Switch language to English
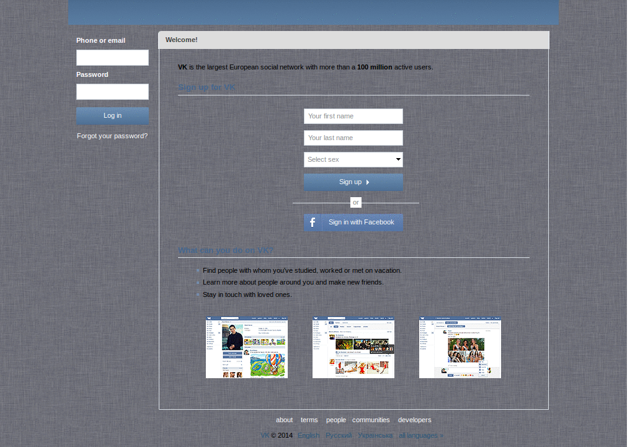The height and width of the screenshot is (447, 635). click(309, 435)
